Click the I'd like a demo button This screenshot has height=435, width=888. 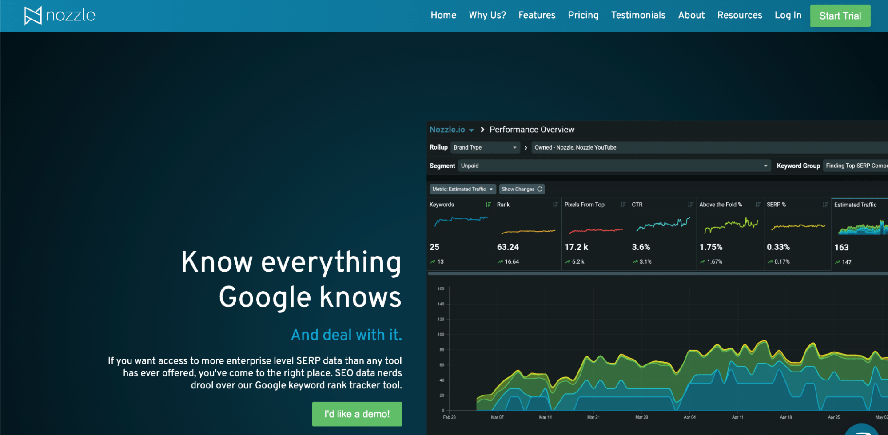click(357, 414)
